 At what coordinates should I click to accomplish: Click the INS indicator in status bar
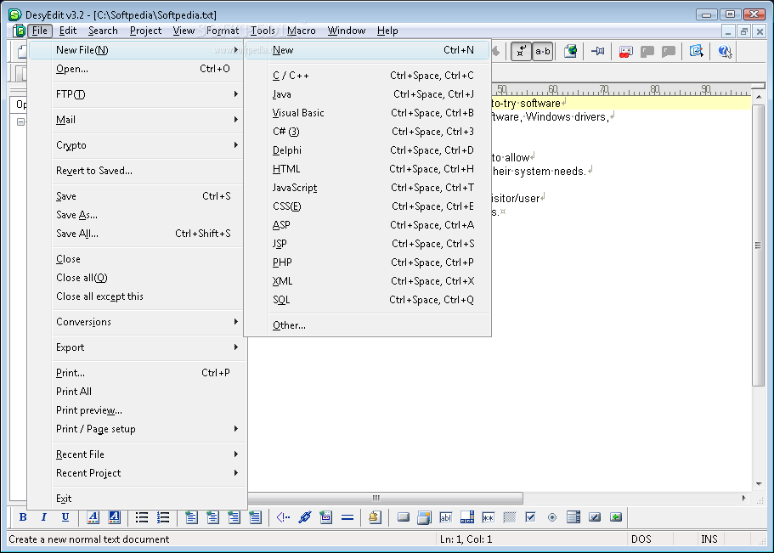point(709,539)
